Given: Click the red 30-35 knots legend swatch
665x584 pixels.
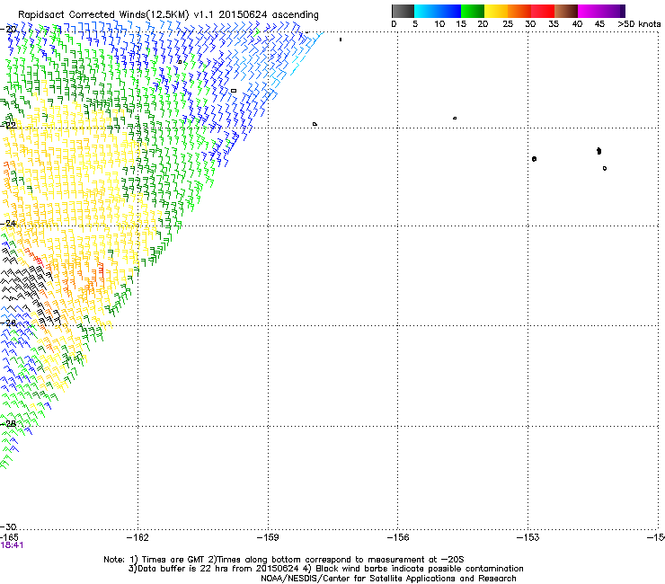Looking at the screenshot, I should 543,11.
